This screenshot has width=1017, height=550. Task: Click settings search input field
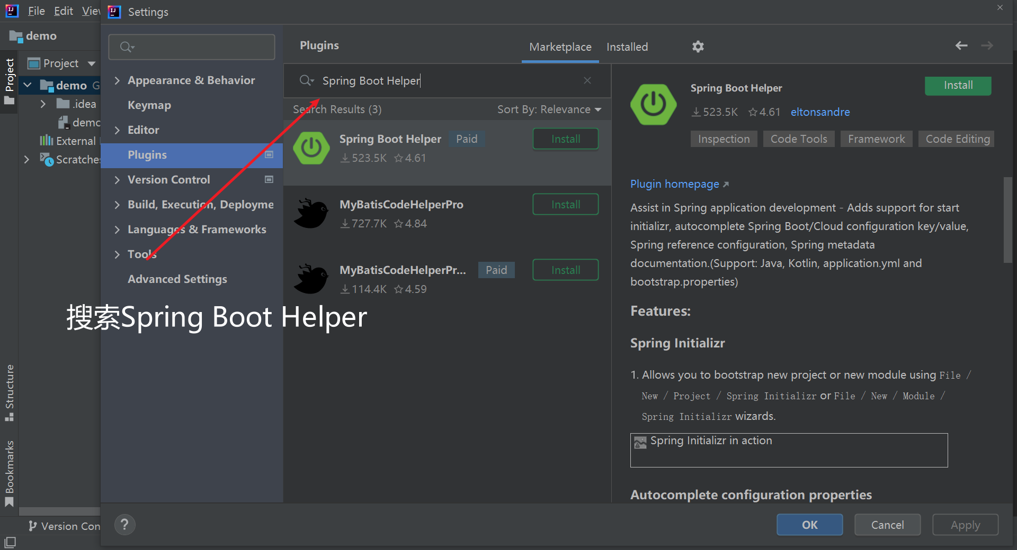pyautogui.click(x=192, y=47)
